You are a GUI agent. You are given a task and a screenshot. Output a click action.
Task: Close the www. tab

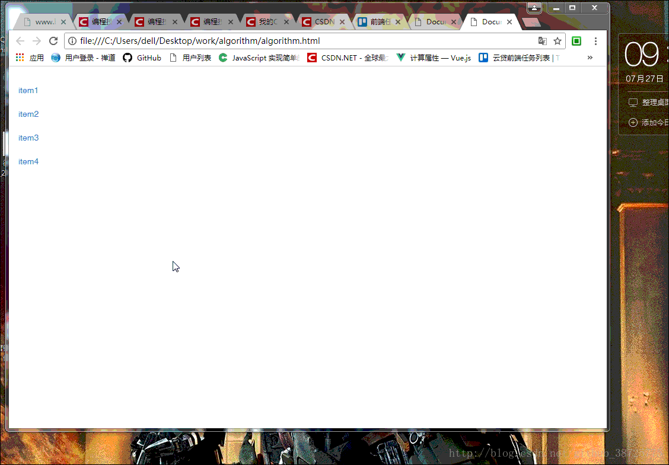pyautogui.click(x=63, y=22)
